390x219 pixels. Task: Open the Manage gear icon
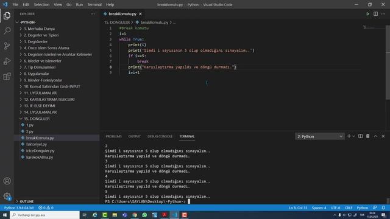point(7,196)
